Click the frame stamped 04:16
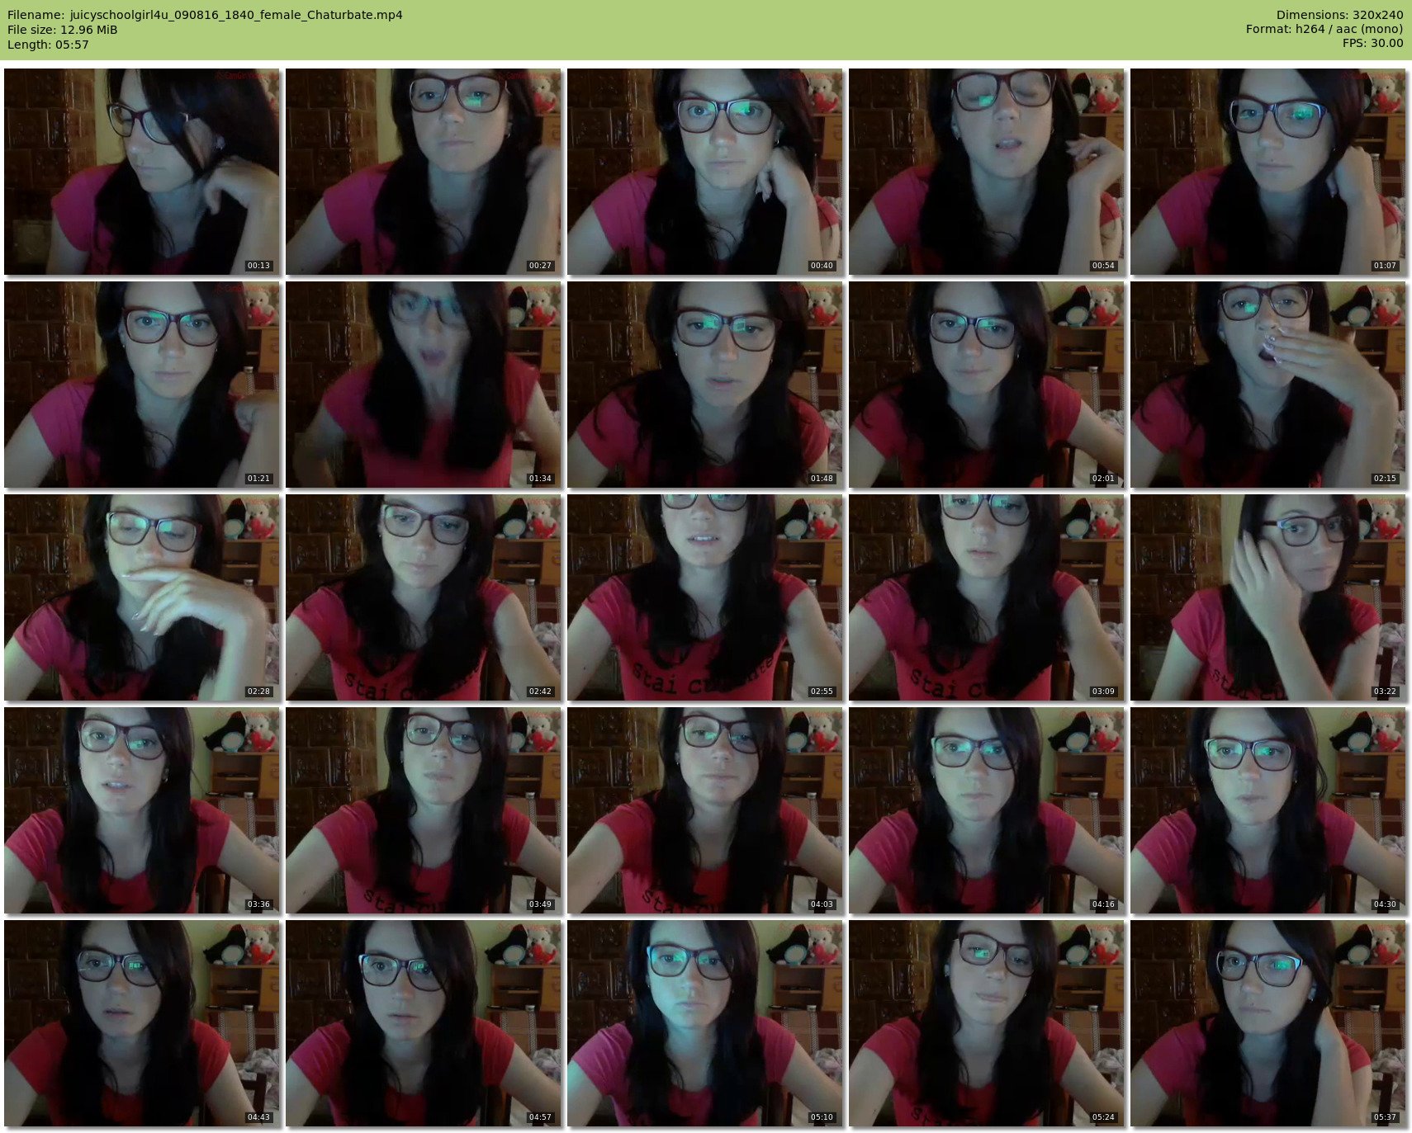The height and width of the screenshot is (1133, 1412). point(987,810)
